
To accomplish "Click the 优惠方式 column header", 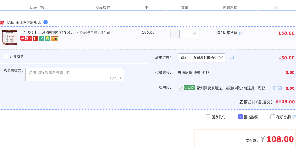I will (230, 8).
